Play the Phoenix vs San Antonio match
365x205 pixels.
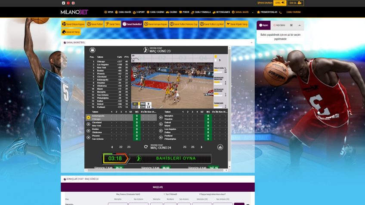89,138
